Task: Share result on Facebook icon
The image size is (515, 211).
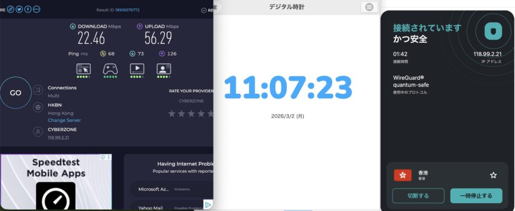Action: click(28, 9)
